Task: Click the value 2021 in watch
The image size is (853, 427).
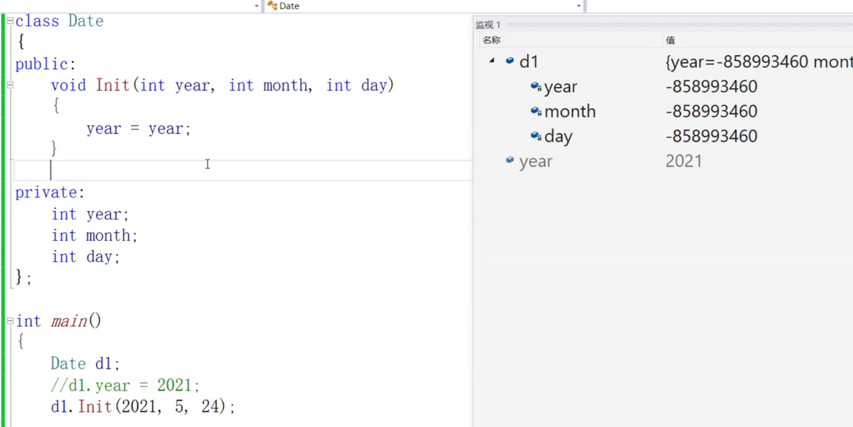Action: click(684, 161)
